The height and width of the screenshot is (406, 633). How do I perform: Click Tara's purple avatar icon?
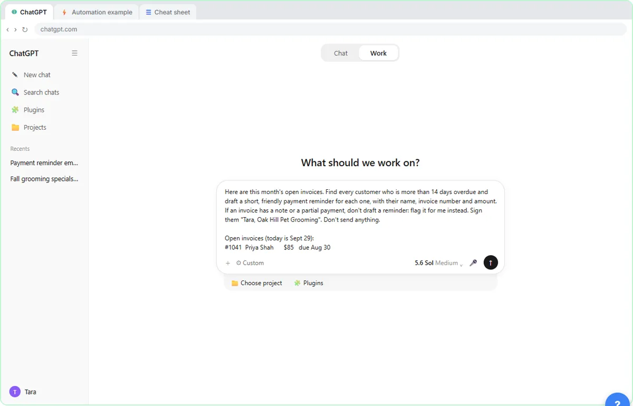click(x=15, y=392)
